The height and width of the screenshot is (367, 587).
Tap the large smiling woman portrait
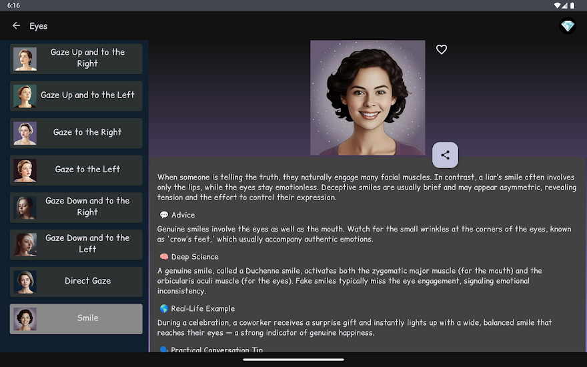[x=368, y=97]
